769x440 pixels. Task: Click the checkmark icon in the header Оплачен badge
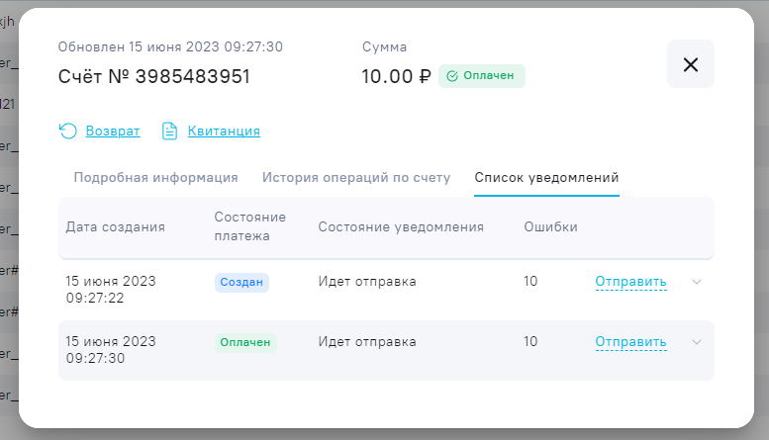click(452, 76)
